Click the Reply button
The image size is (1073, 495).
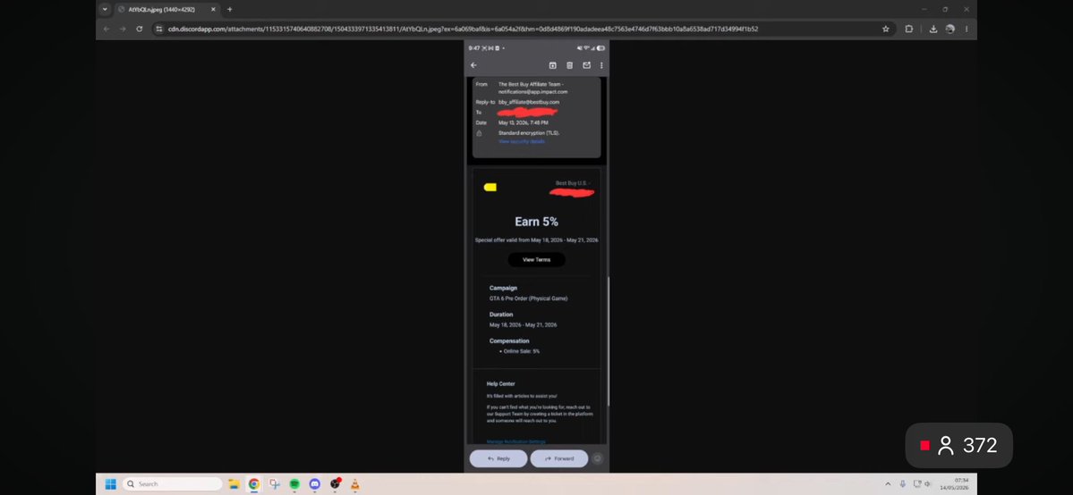tap(498, 458)
